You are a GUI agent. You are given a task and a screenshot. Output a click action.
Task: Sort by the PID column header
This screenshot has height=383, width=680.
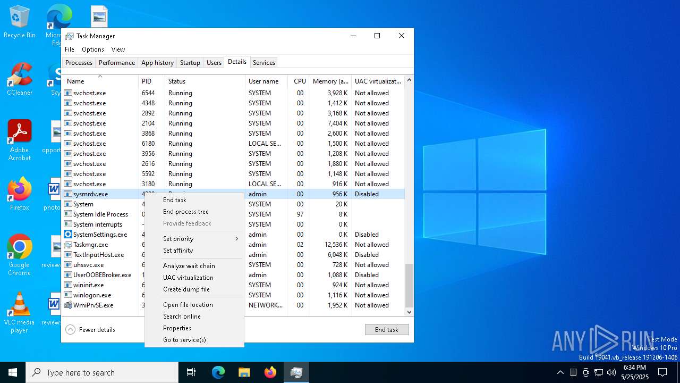[x=151, y=81]
